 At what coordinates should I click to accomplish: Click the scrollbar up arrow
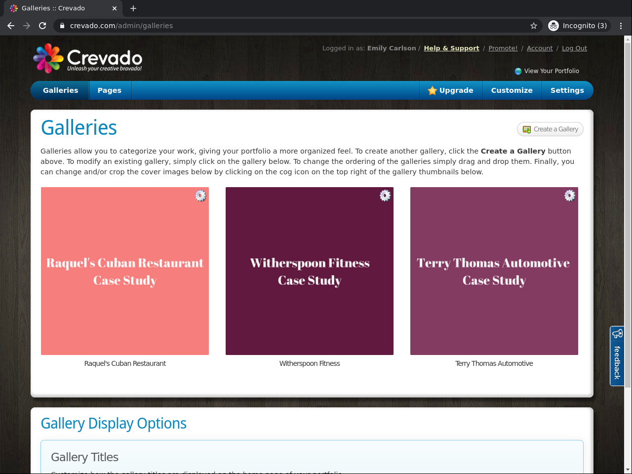pyautogui.click(x=628, y=39)
